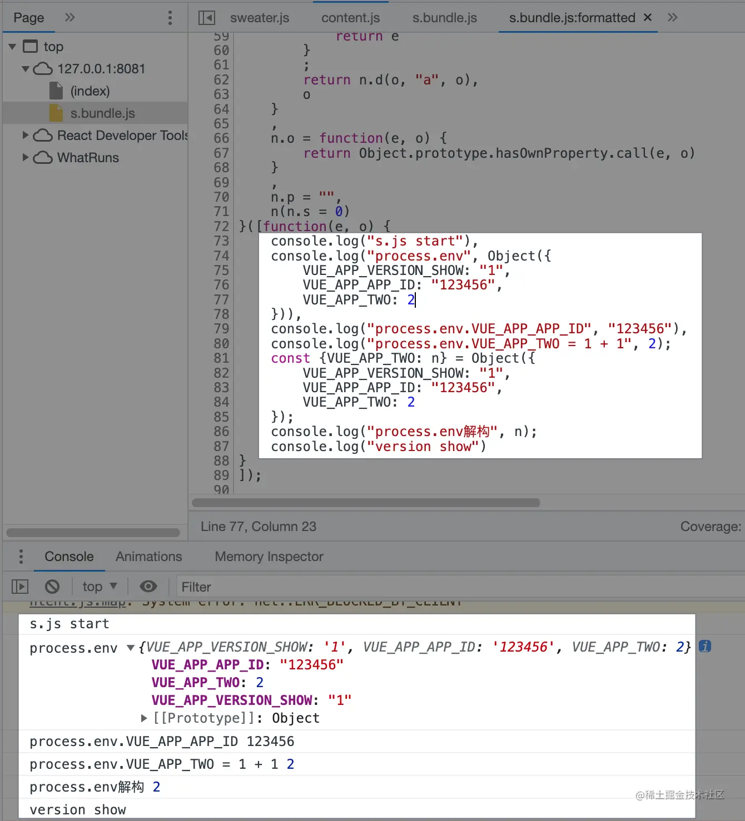Screen dimensions: 745x821
Task: Click the editor horizontal scrollbar
Action: [x=366, y=503]
